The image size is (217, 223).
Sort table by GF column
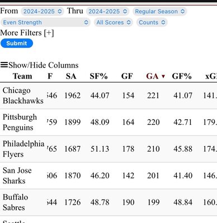[x=127, y=76]
